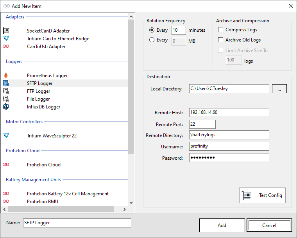Click the Prohelion Battery 12v Cell Management icon
297x238 pixels.
pos(6,193)
